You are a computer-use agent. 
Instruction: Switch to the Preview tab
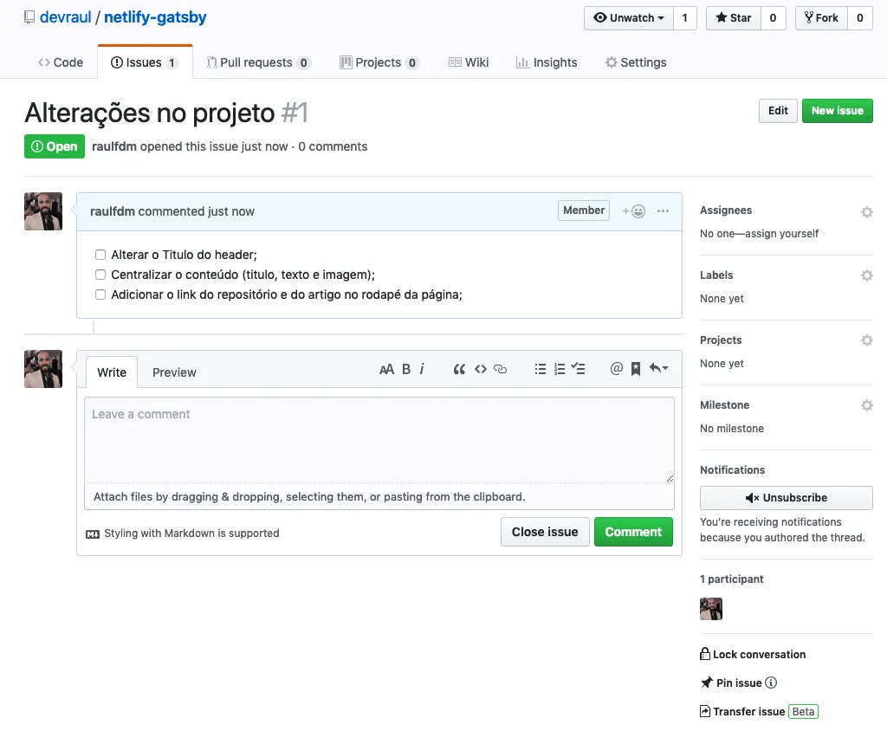(x=174, y=372)
